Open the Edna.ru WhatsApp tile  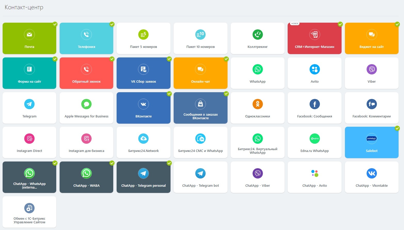[314, 142]
